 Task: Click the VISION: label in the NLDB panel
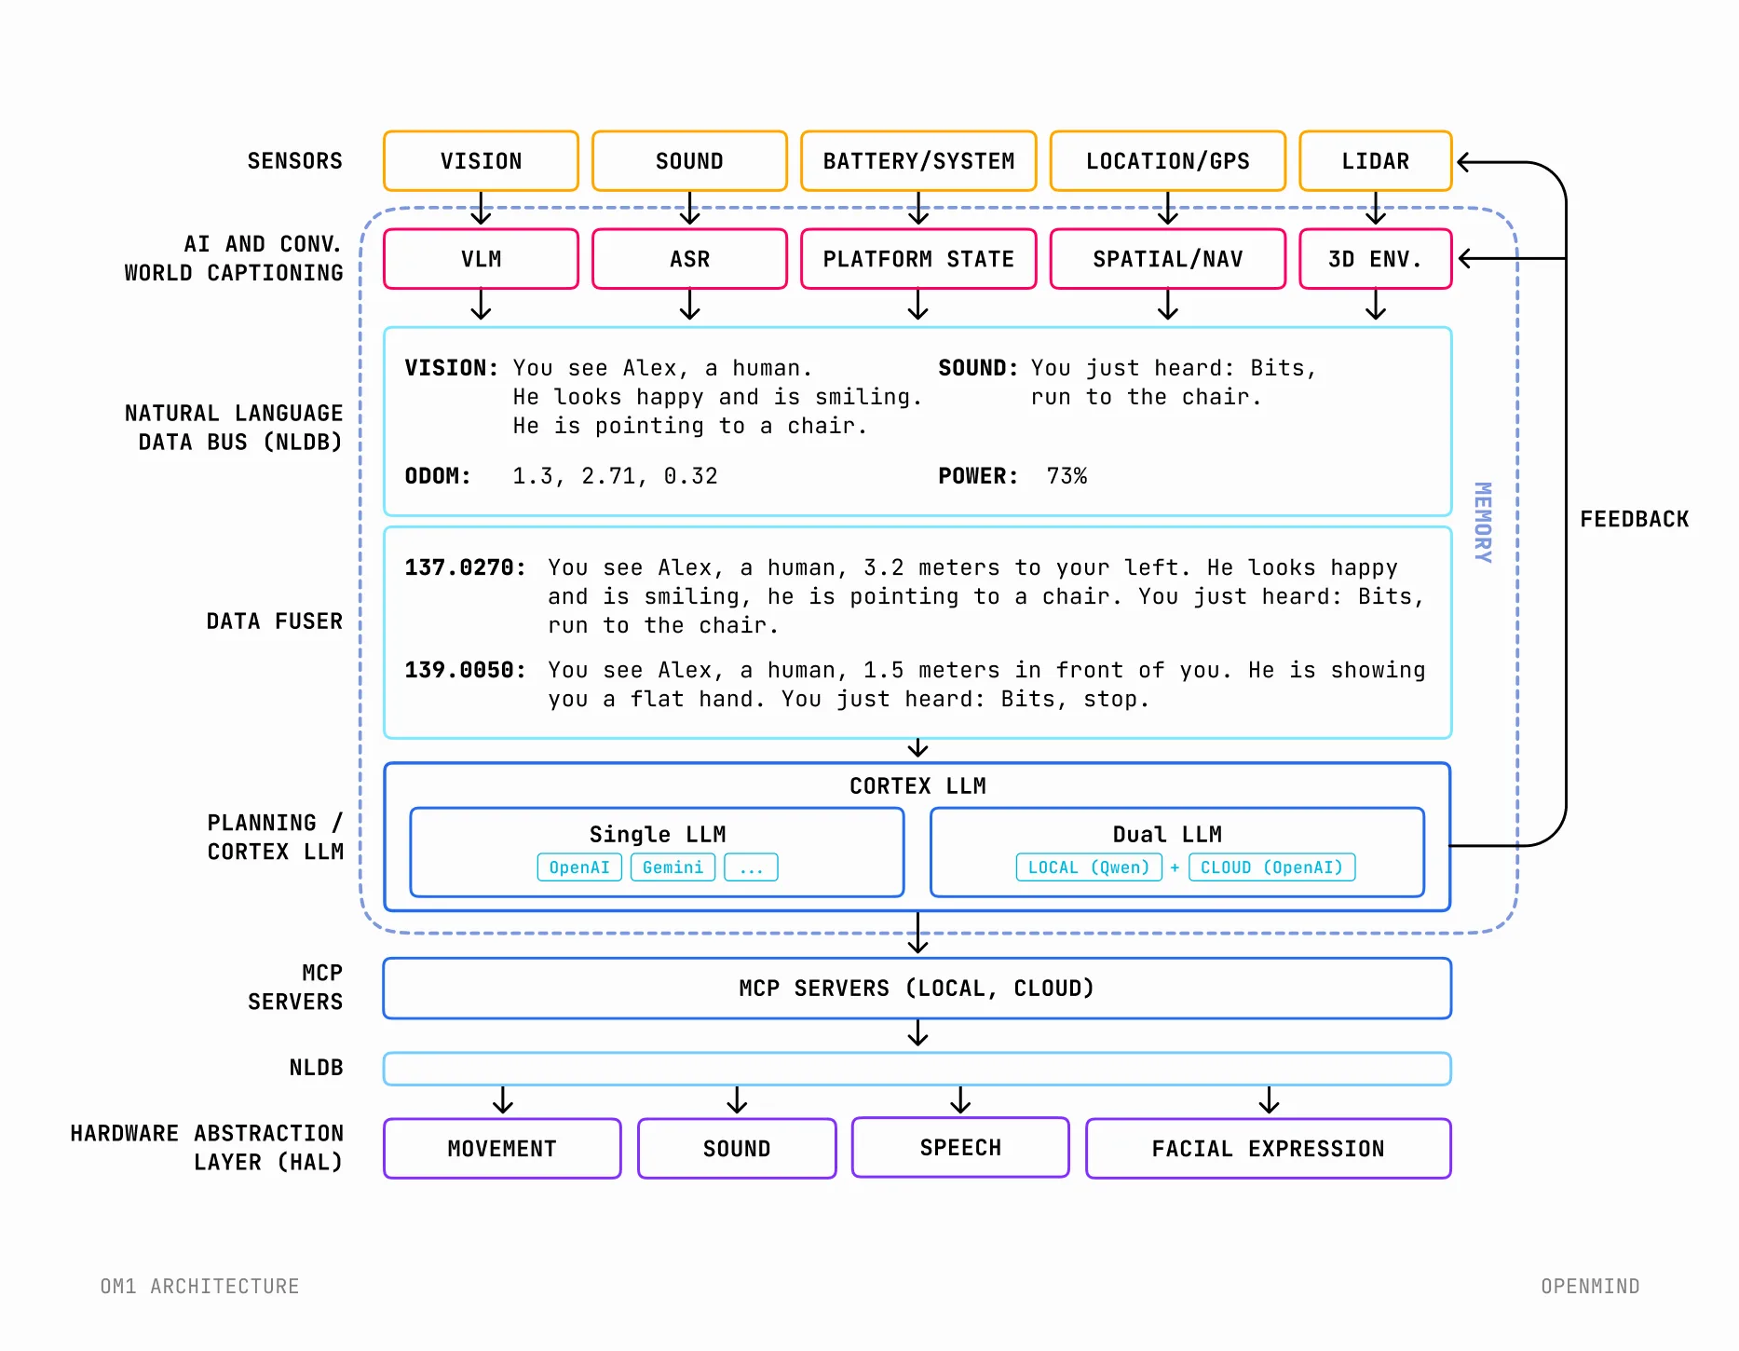(x=452, y=368)
